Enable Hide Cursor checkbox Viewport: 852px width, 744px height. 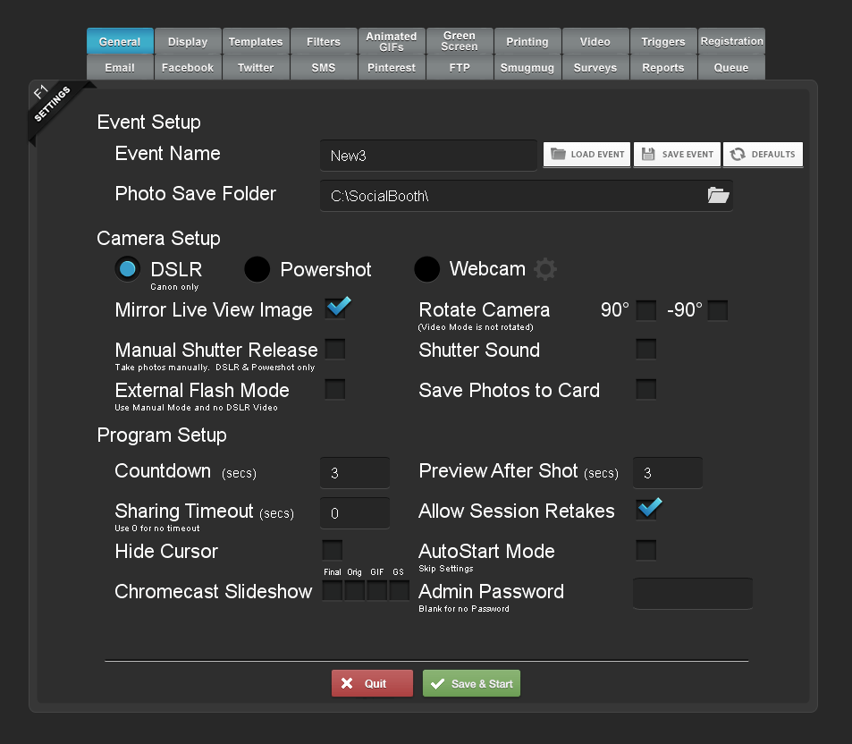[333, 550]
